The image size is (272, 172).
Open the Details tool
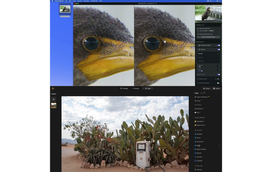point(198,153)
